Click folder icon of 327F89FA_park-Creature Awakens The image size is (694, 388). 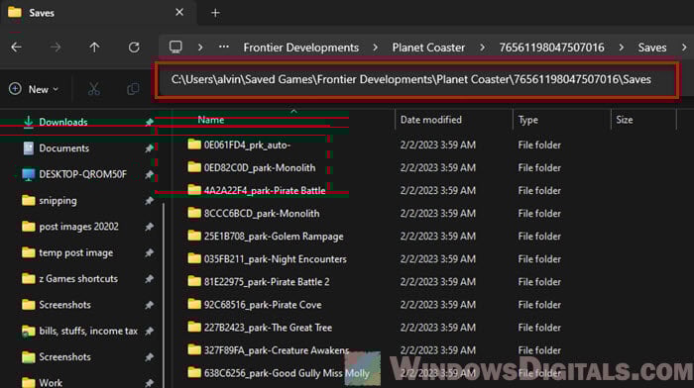(x=194, y=349)
